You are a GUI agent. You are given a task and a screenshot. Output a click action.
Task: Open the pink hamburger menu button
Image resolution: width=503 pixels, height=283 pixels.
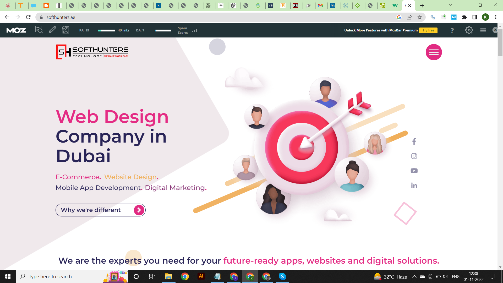(x=434, y=52)
